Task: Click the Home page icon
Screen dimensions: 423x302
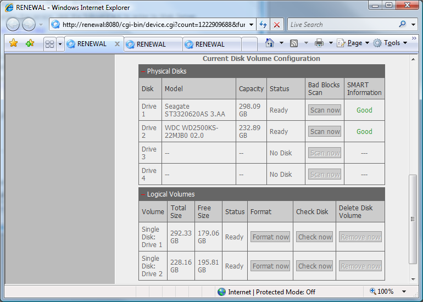Action: click(270, 43)
